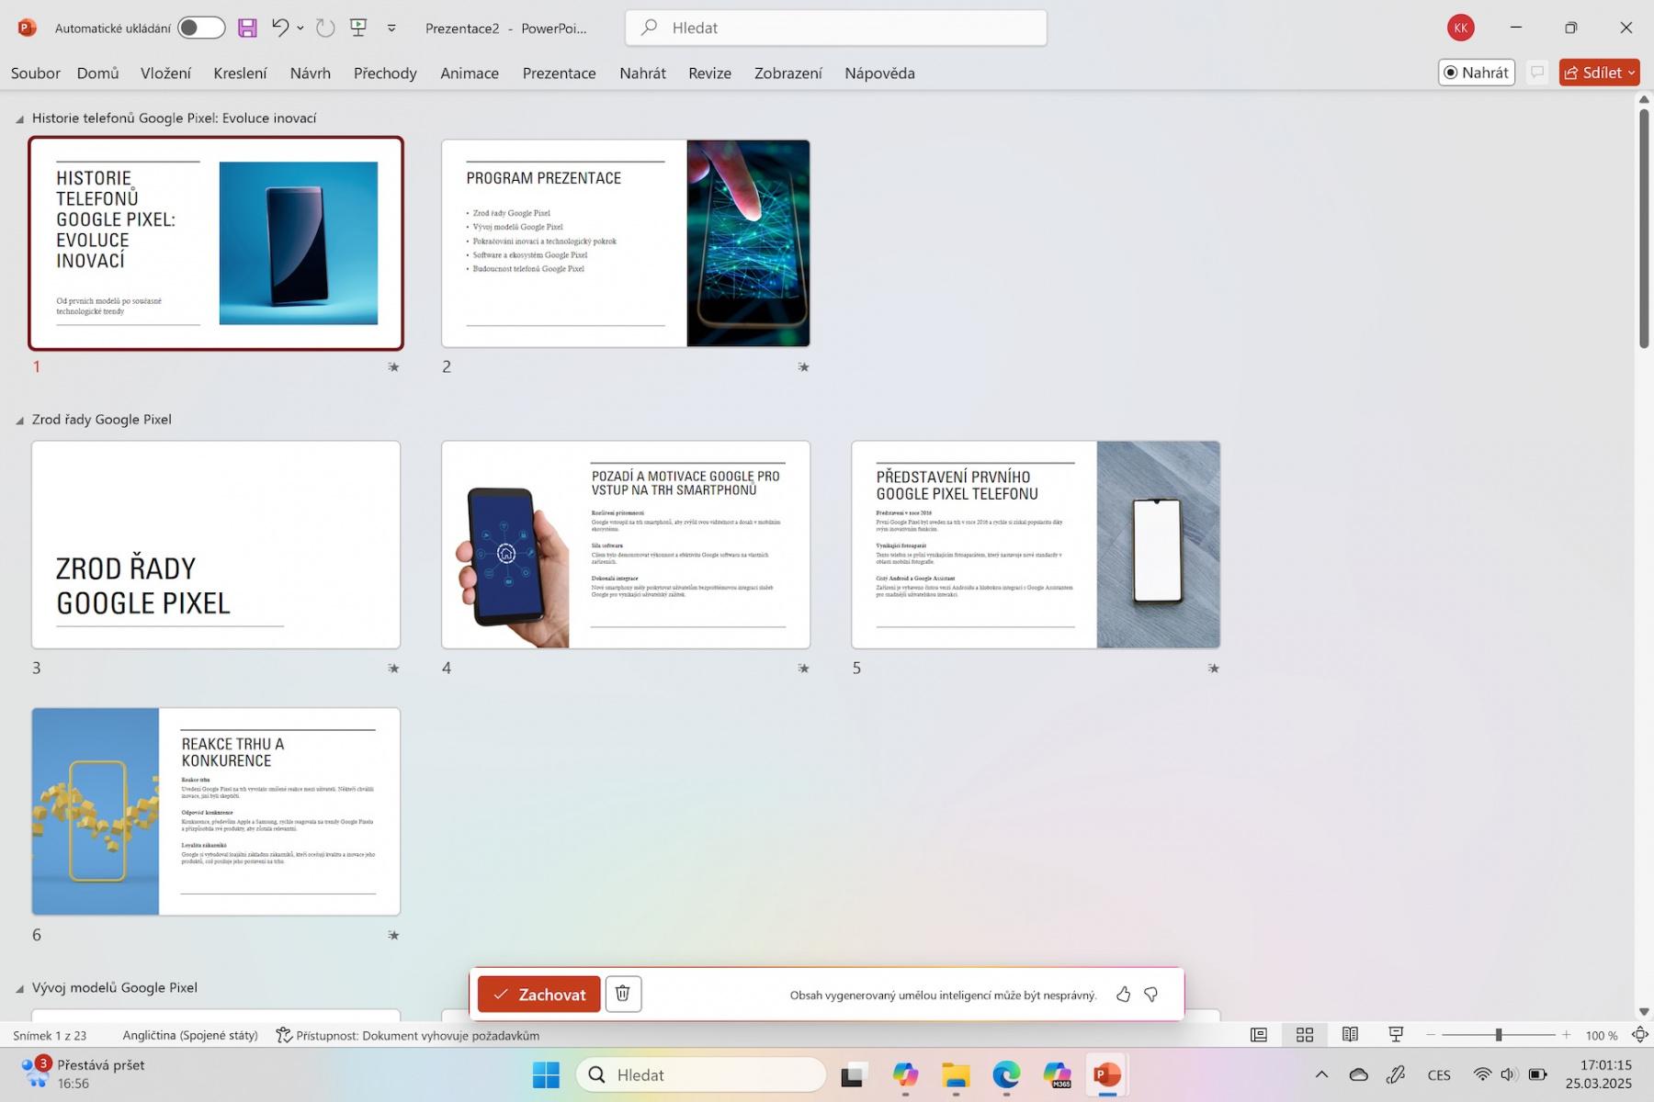Select slide 6 Reakce trhu a konkurence thumbnail

tap(216, 811)
